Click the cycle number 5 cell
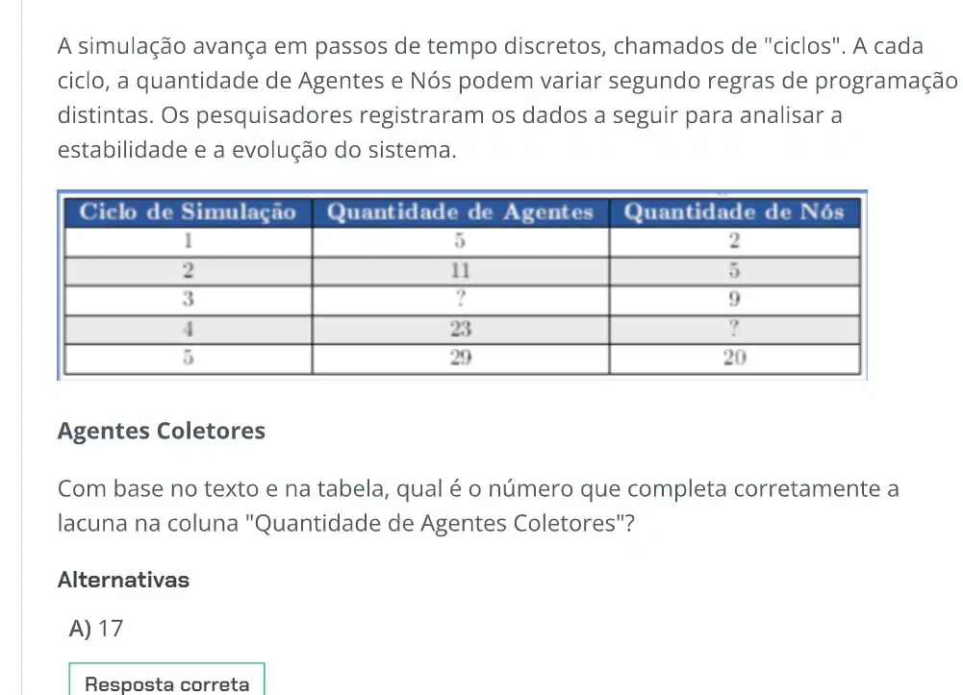 coord(188,359)
